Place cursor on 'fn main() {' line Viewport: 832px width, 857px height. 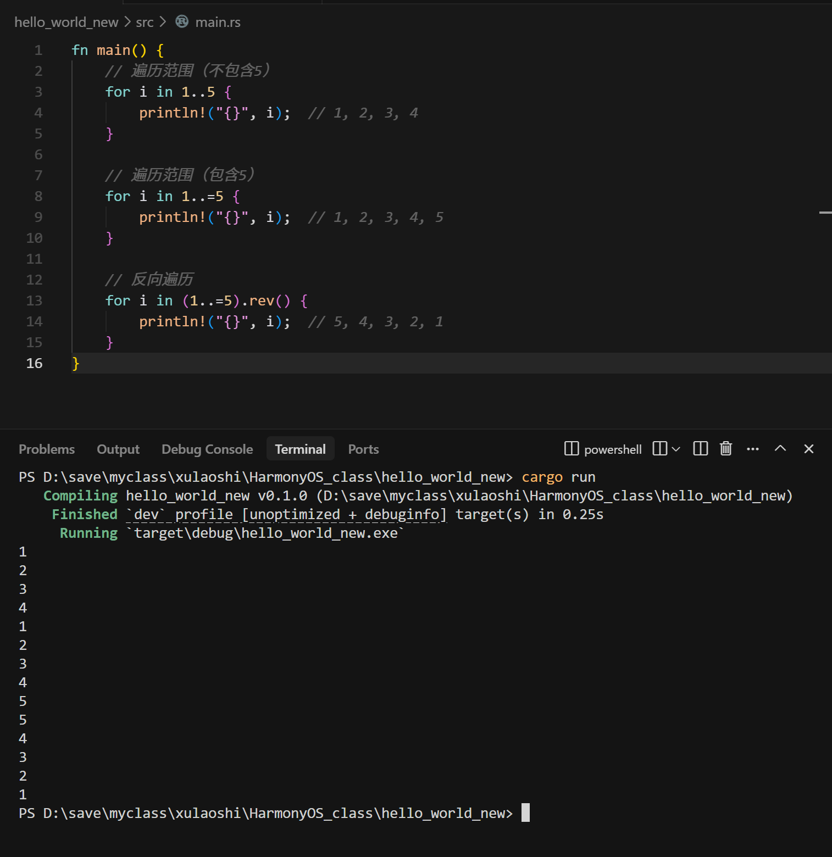118,50
